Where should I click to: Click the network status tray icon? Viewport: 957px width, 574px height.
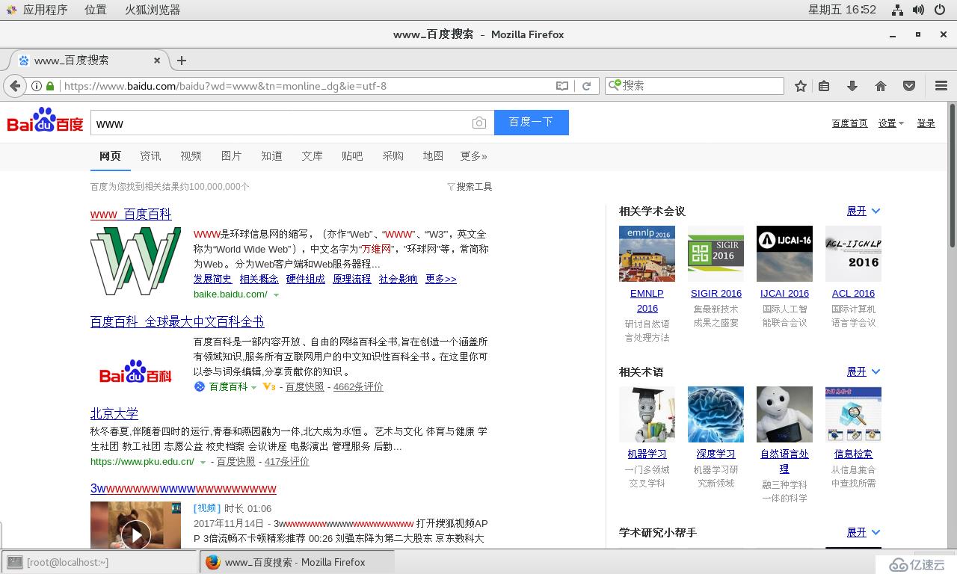898,10
